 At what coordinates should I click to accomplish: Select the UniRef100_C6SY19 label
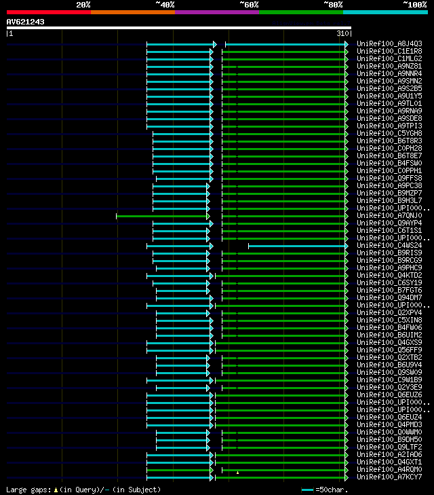tap(389, 283)
